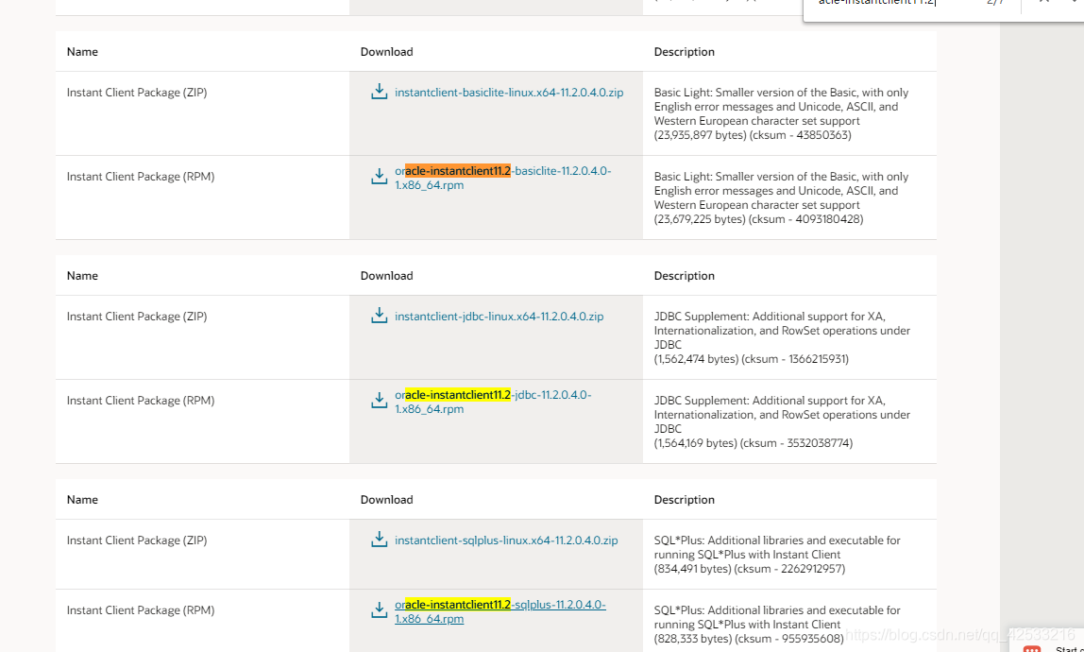Click the next-match arrow in the find bar
Image resolution: width=1084 pixels, height=652 pixels.
(1073, 3)
